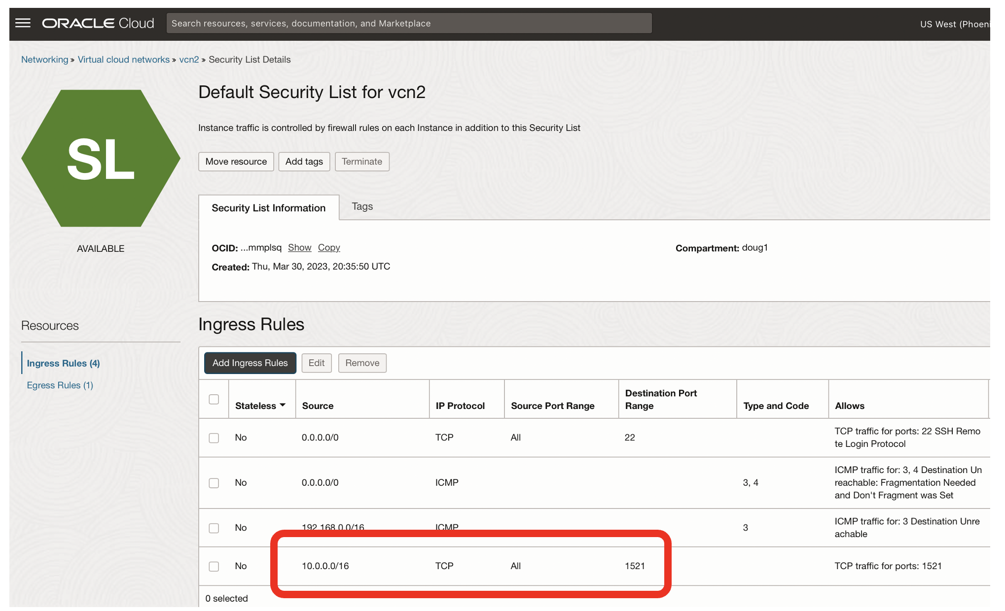1005x611 pixels.
Task: Select the 10.0.0.0/16 TCP 1521 rule checkbox
Action: tap(214, 566)
